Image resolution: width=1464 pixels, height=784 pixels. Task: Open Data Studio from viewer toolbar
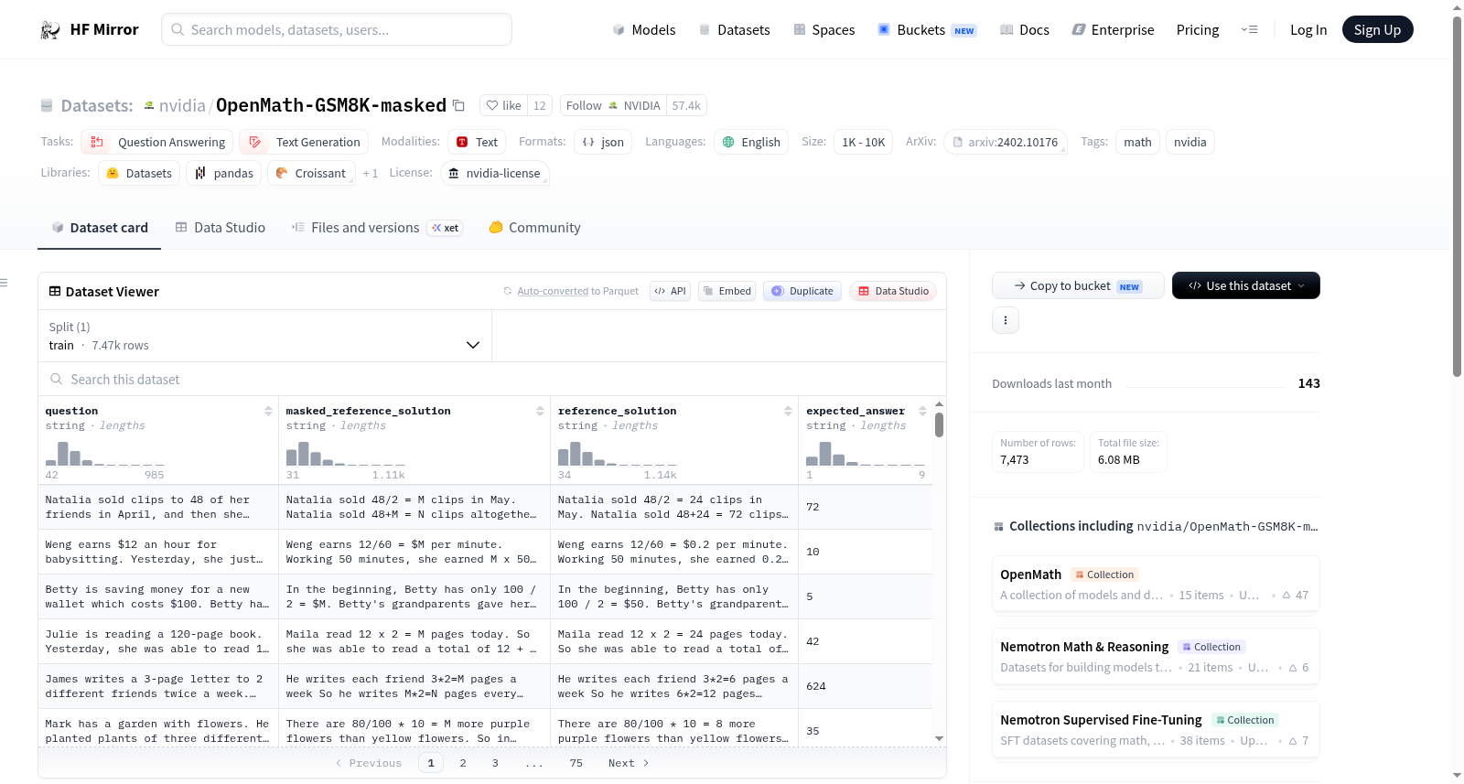tap(893, 291)
